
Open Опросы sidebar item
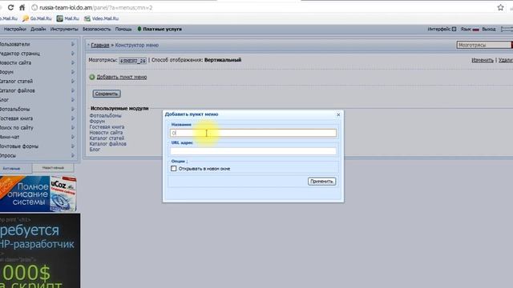click(8, 156)
